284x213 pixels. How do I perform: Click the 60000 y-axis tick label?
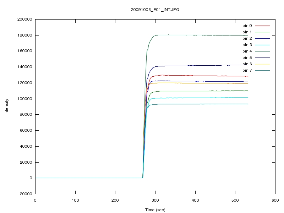click(26, 130)
